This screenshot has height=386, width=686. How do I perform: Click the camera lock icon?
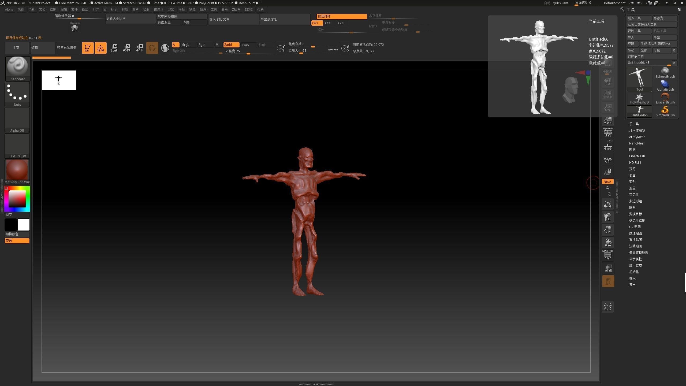tap(608, 172)
